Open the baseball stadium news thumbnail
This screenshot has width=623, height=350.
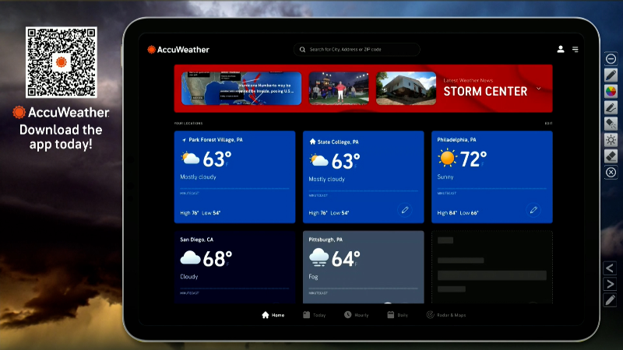pos(339,89)
